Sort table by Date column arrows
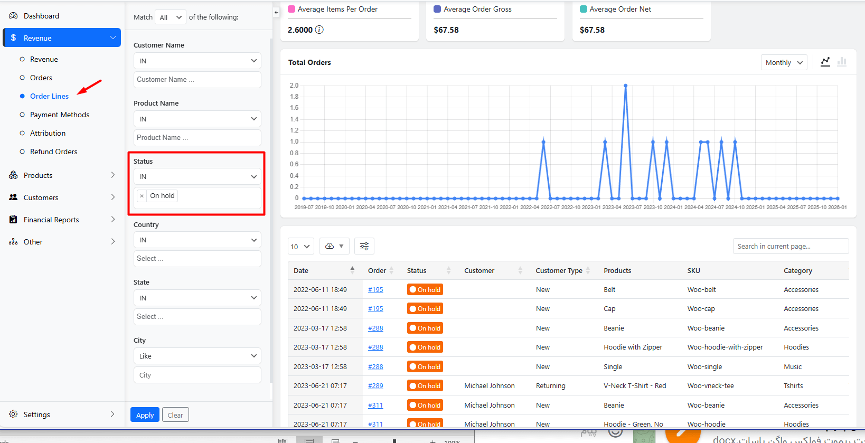The width and height of the screenshot is (865, 443). (x=352, y=270)
